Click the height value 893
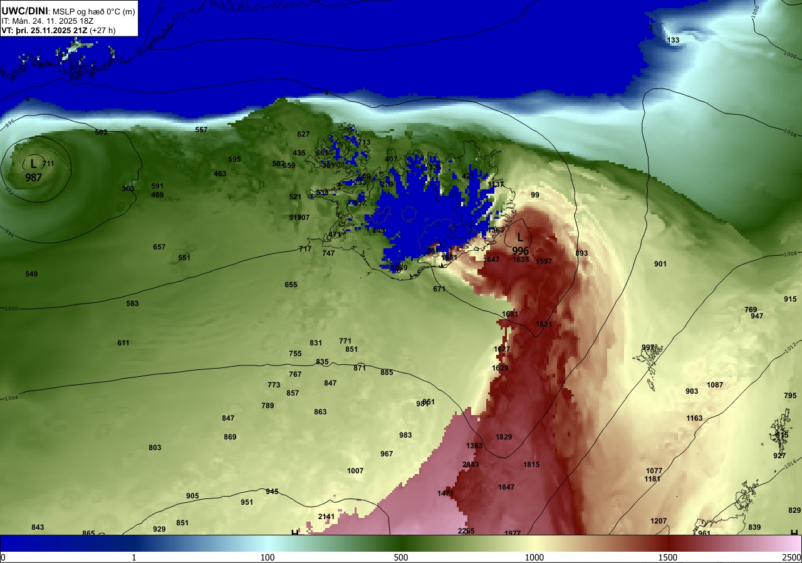Image resolution: width=802 pixels, height=563 pixels. pyautogui.click(x=581, y=253)
